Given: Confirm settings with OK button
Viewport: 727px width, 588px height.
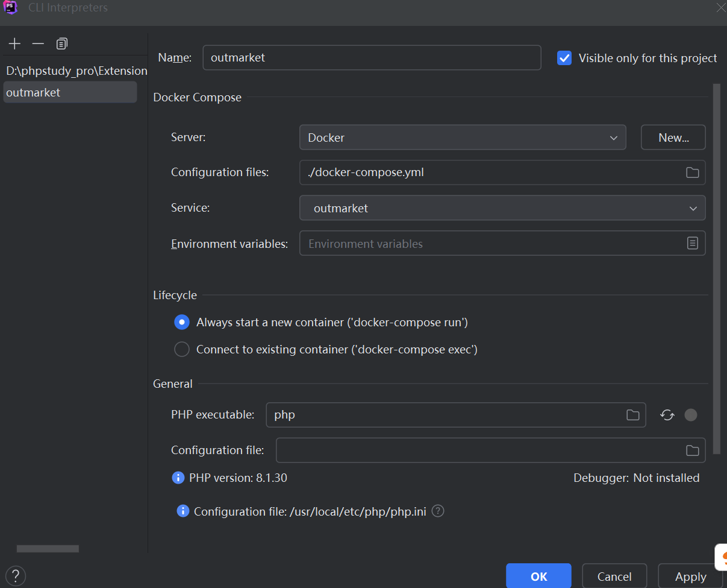Looking at the screenshot, I should (x=538, y=577).
